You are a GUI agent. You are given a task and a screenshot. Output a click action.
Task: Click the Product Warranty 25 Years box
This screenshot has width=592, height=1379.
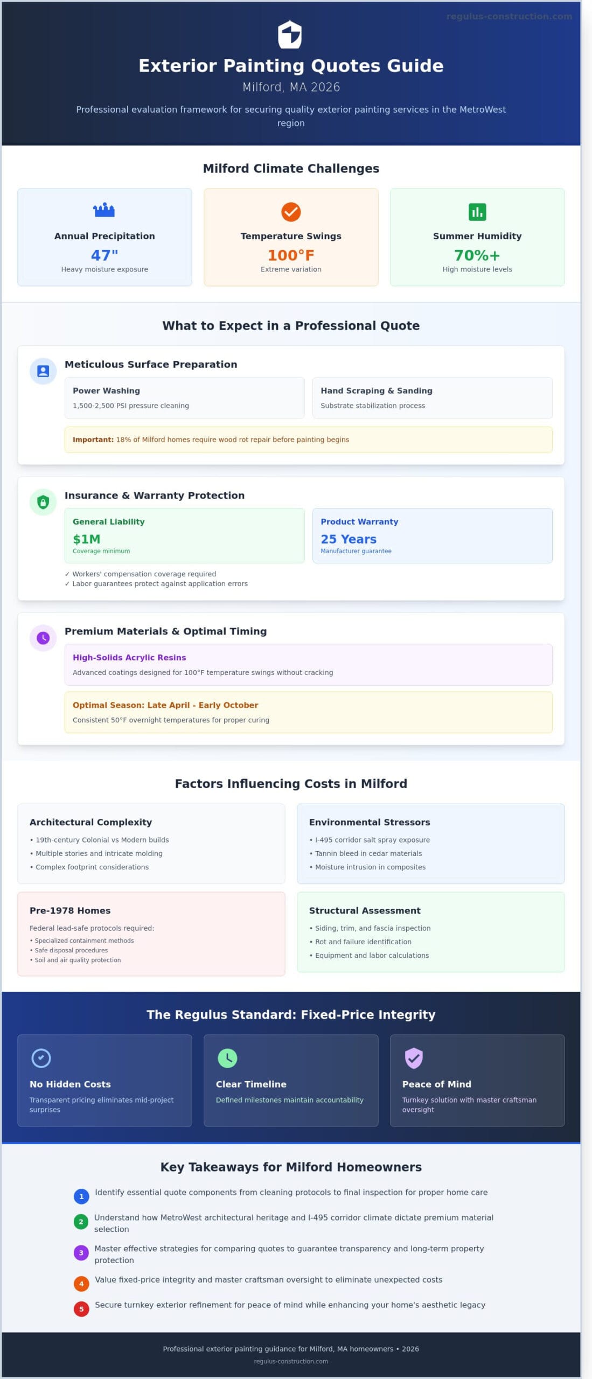tap(432, 535)
